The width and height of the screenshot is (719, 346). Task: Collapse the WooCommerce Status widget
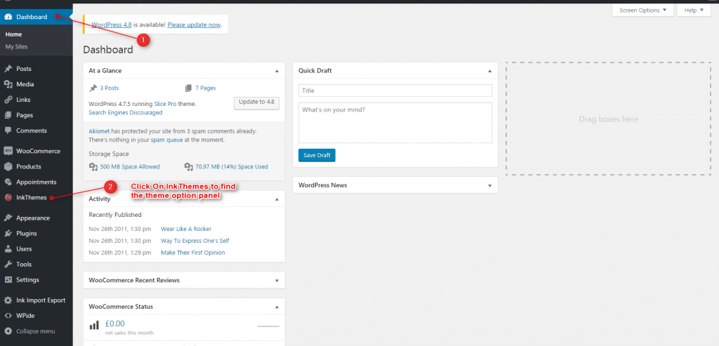coord(277,307)
